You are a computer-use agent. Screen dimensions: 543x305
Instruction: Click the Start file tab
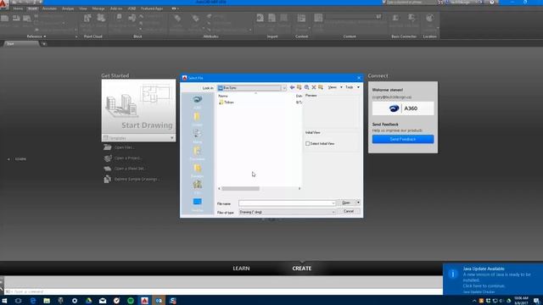[x=20, y=44]
